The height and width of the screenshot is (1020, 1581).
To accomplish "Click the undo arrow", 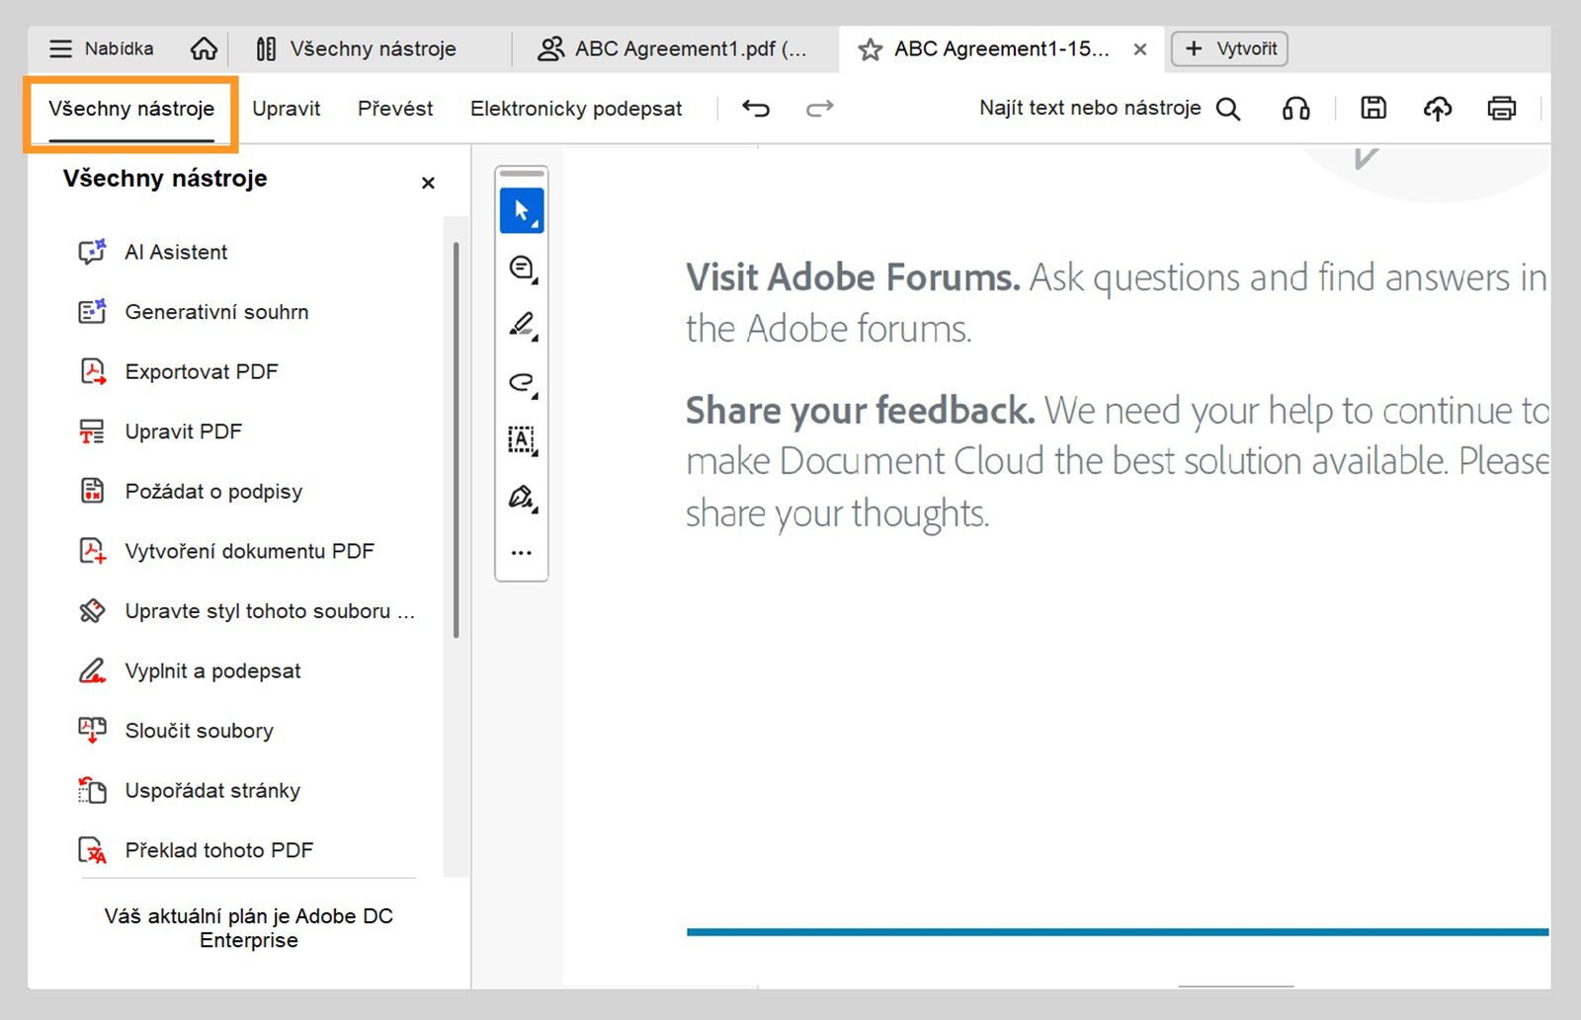I will (756, 108).
